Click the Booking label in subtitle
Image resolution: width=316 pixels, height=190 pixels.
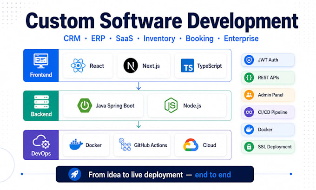coord(199,39)
